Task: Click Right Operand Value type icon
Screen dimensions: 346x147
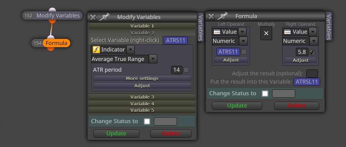Action: coord(288,32)
